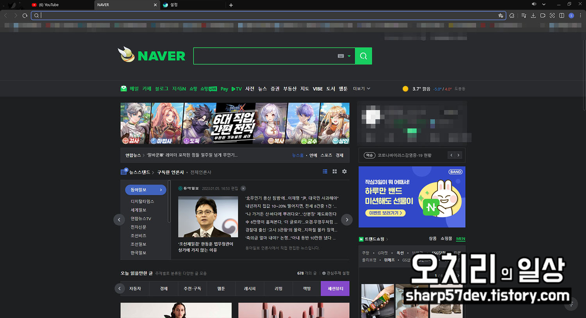Image resolution: width=586 pixels, height=318 pixels.
Task: Open the 뉴스 menu item
Action: [x=263, y=89]
